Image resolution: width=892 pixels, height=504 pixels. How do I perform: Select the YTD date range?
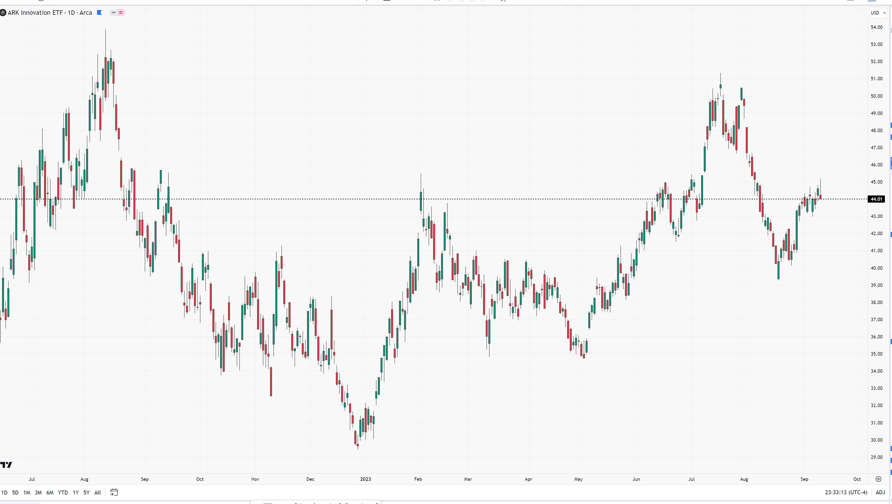tap(63, 492)
